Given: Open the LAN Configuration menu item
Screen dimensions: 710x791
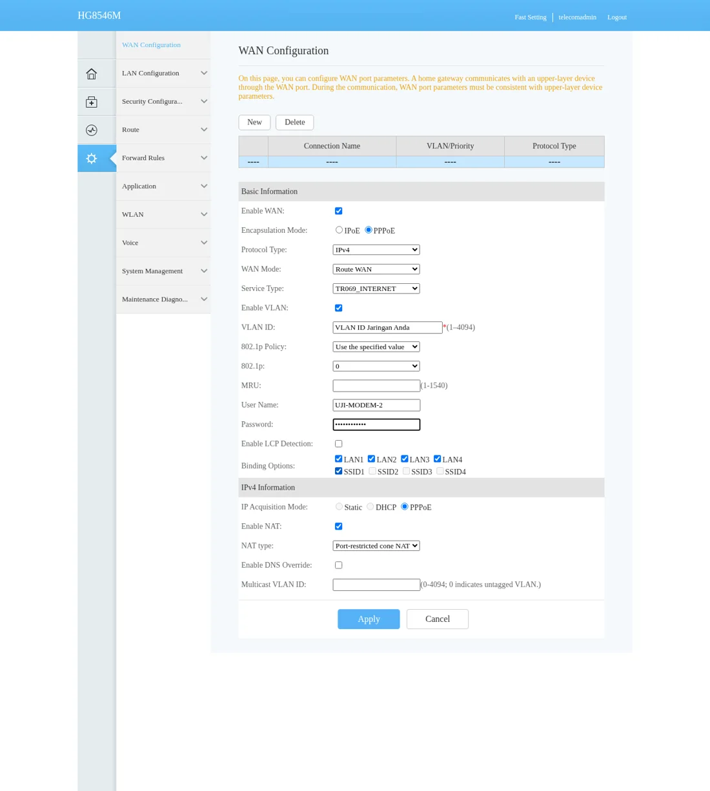Looking at the screenshot, I should click(163, 73).
